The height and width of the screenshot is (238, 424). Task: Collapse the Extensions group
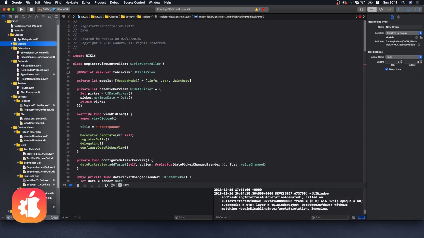coord(12,48)
